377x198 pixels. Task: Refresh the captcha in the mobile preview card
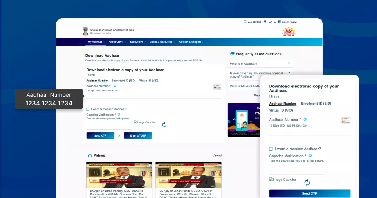click(307, 183)
